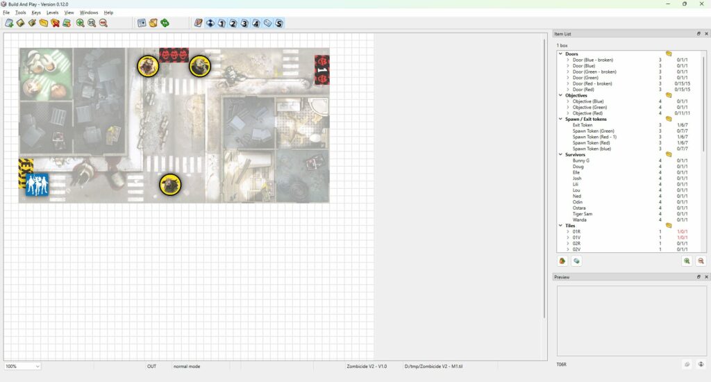Collapse the Survivors category
The width and height of the screenshot is (711, 382).
point(560,154)
